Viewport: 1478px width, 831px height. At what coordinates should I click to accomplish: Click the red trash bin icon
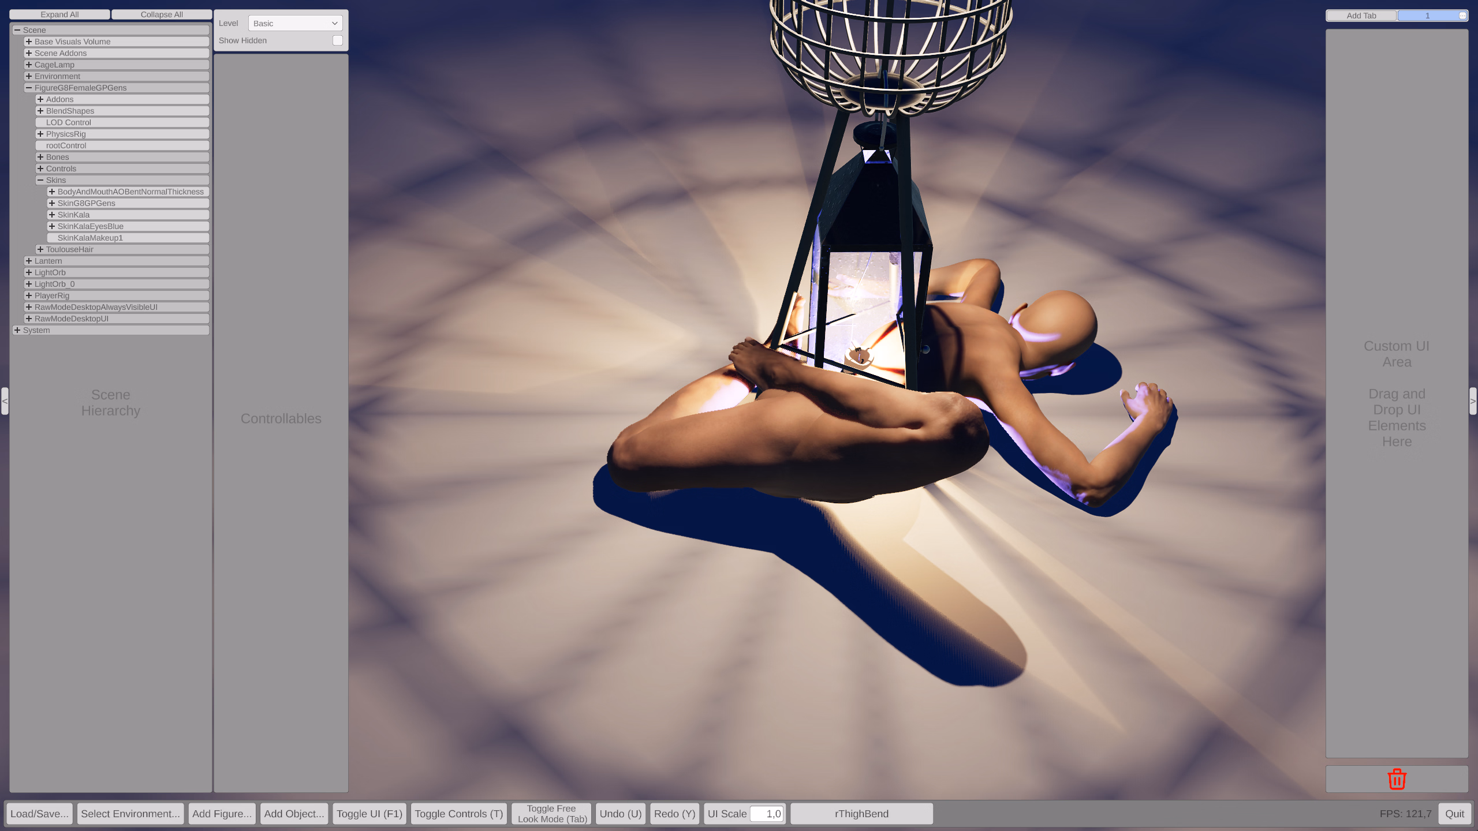tap(1396, 779)
